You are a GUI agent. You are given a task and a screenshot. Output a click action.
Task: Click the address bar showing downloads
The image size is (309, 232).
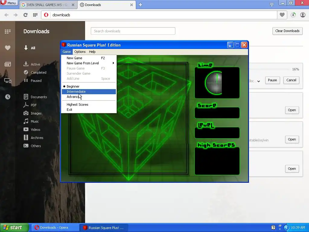(x=159, y=15)
